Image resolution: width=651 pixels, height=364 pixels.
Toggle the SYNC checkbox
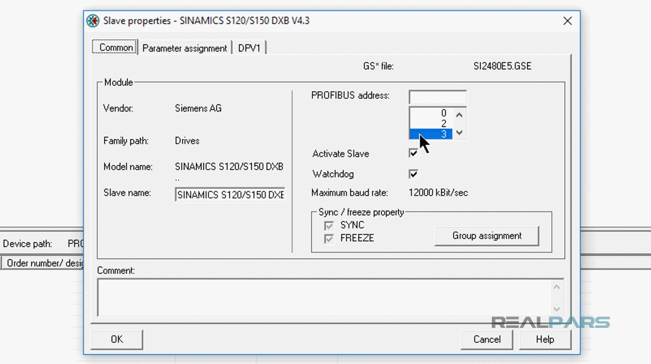click(329, 226)
